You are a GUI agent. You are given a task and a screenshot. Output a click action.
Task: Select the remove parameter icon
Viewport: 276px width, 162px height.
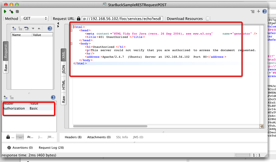20,28
